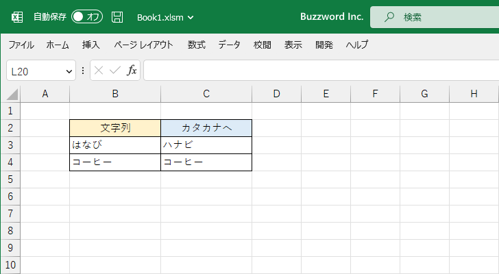Select the カタカナへ header cell
Image resolution: width=499 pixels, height=274 pixels.
pos(206,128)
